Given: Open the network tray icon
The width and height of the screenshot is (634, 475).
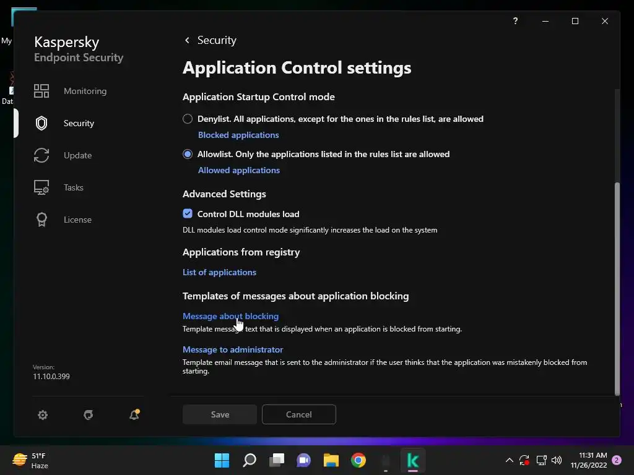Looking at the screenshot, I should click(x=541, y=460).
